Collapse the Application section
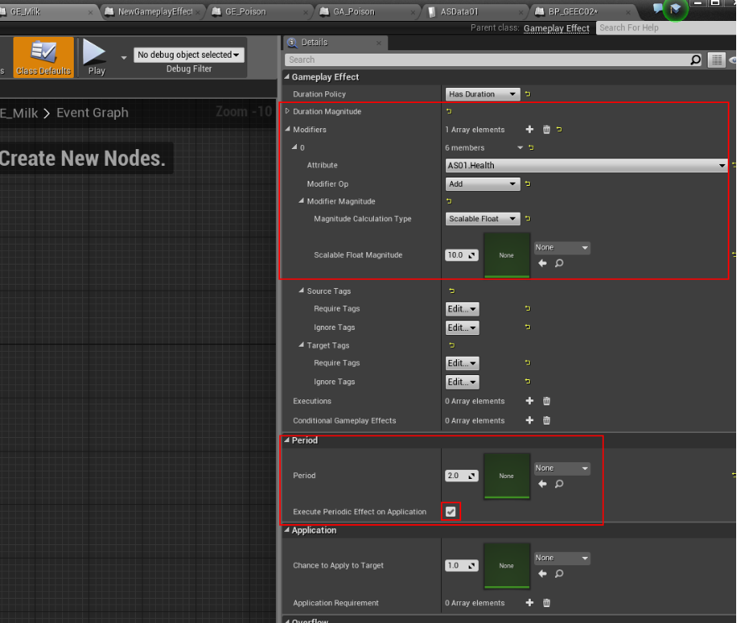The width and height of the screenshot is (737, 623). click(x=287, y=529)
